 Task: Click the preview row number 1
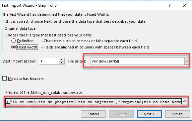click(x=8, y=102)
